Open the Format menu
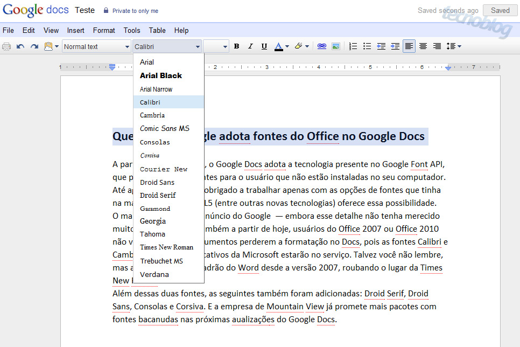 (x=104, y=30)
